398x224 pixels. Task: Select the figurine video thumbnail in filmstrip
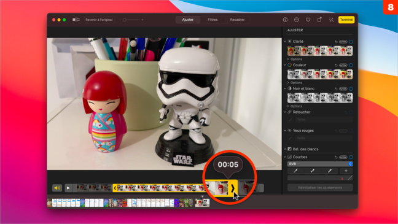(x=202, y=203)
